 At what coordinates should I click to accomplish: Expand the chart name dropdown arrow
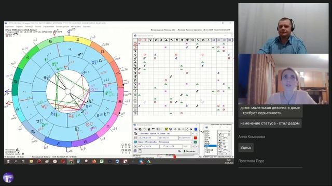[x=196, y=134]
